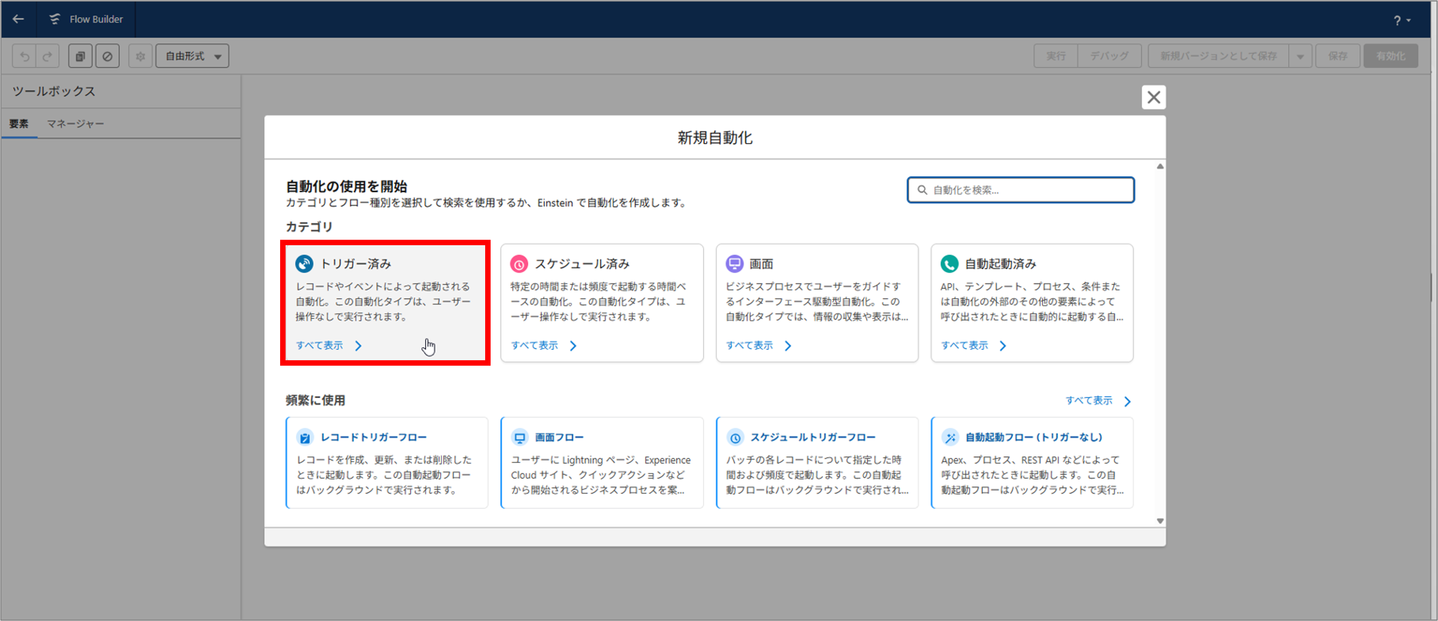Click the Flow Builder logo icon
The image size is (1438, 621).
[54, 18]
